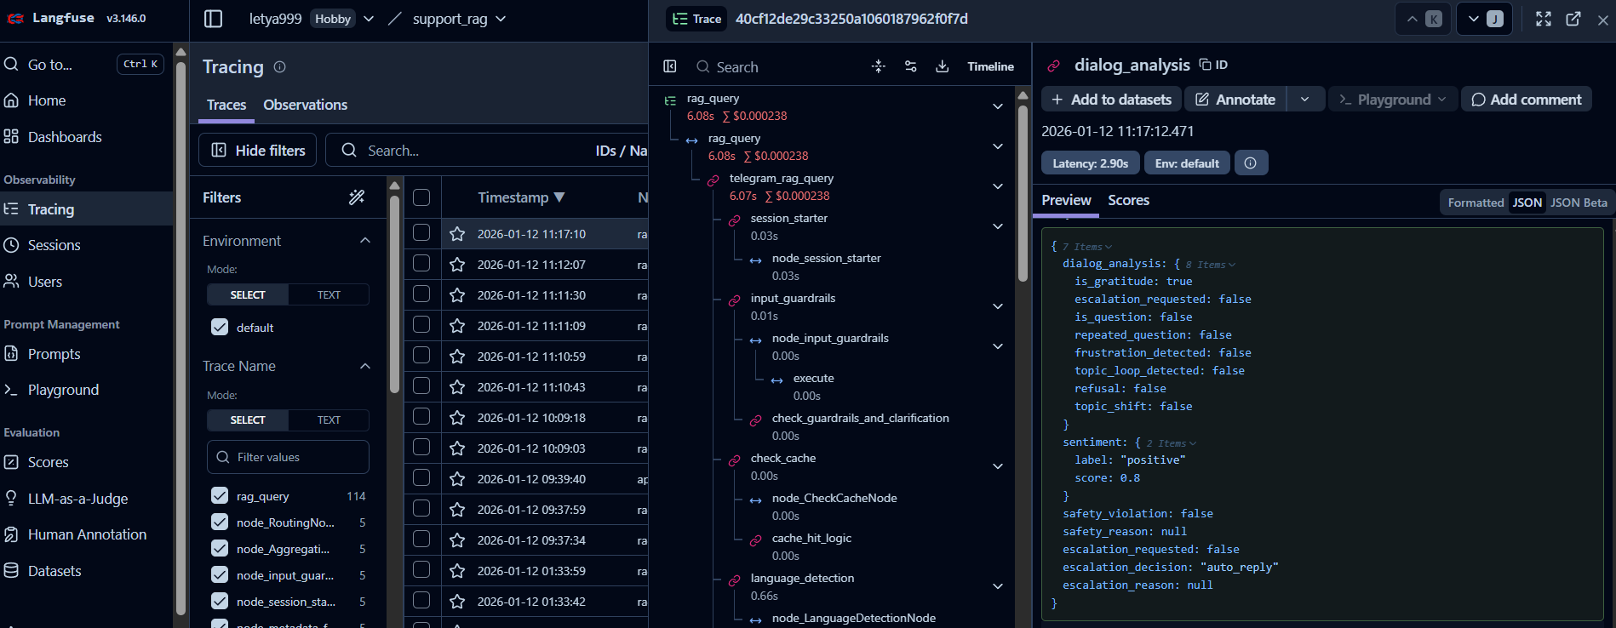The width and height of the screenshot is (1616, 628).
Task: Open the support_rag project dropdown
Action: (501, 19)
